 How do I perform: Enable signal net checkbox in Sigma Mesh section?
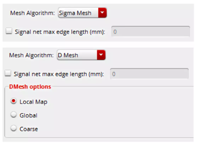9,31
